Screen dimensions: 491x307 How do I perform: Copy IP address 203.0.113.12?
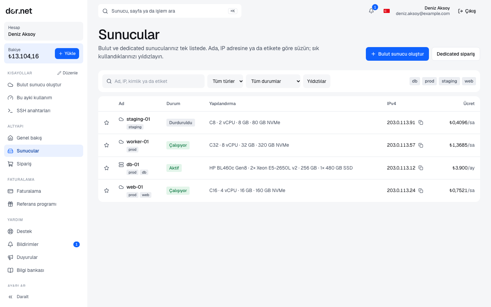pyautogui.click(x=421, y=168)
